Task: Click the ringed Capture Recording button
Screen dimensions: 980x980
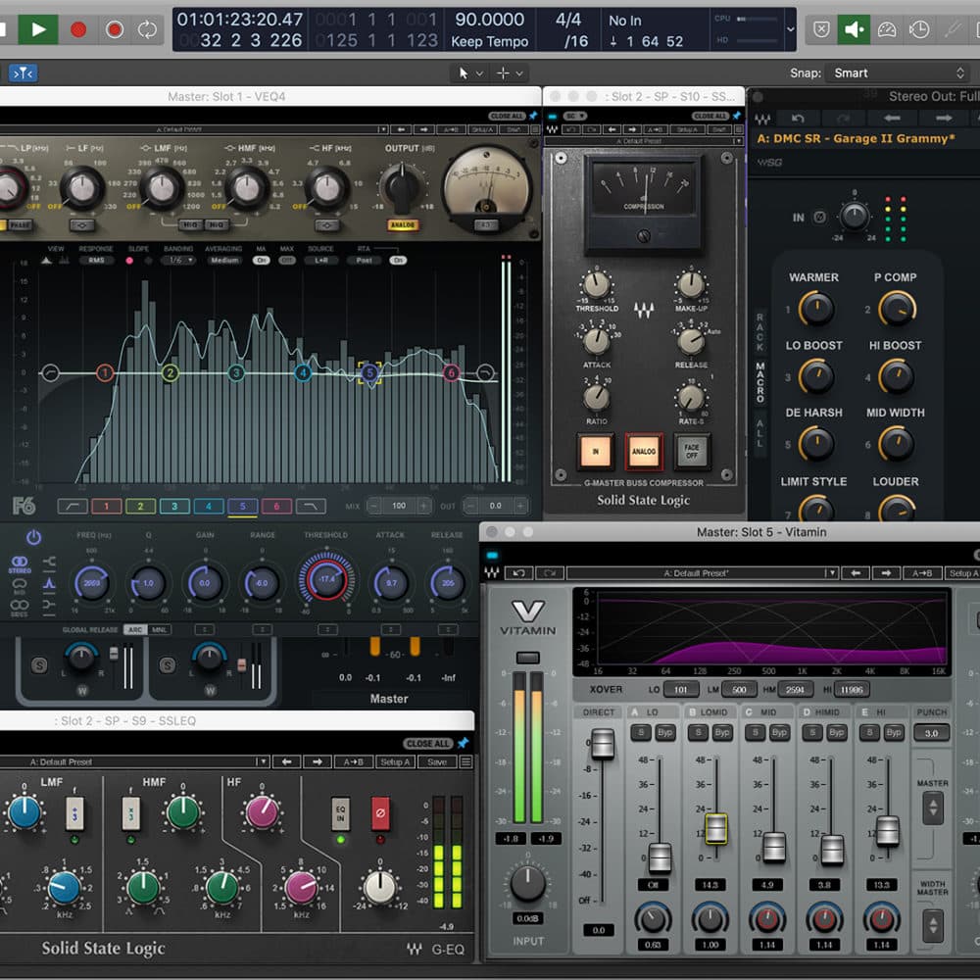Action: tap(115, 29)
